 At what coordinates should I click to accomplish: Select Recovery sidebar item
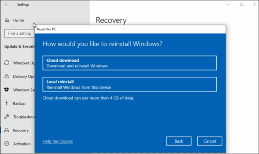(x=21, y=130)
